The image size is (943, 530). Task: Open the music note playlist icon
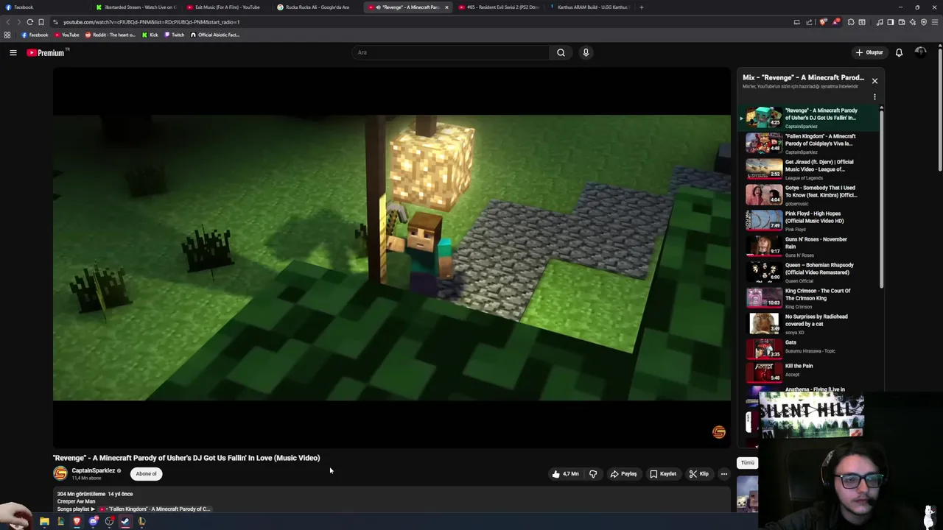tap(880, 22)
